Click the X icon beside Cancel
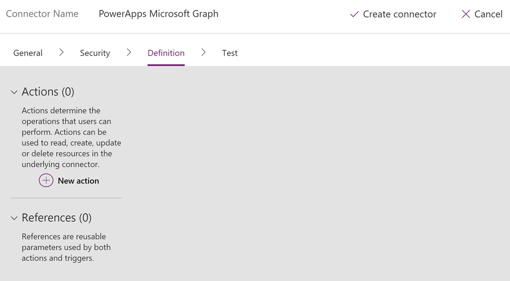Image resolution: width=510 pixels, height=281 pixels. click(x=466, y=14)
